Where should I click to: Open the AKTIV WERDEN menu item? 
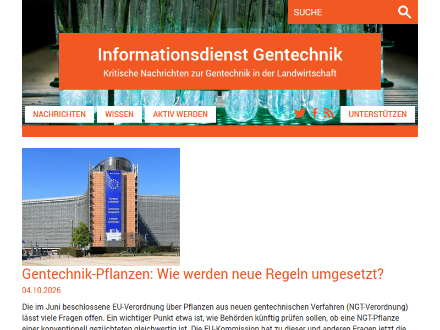click(180, 114)
